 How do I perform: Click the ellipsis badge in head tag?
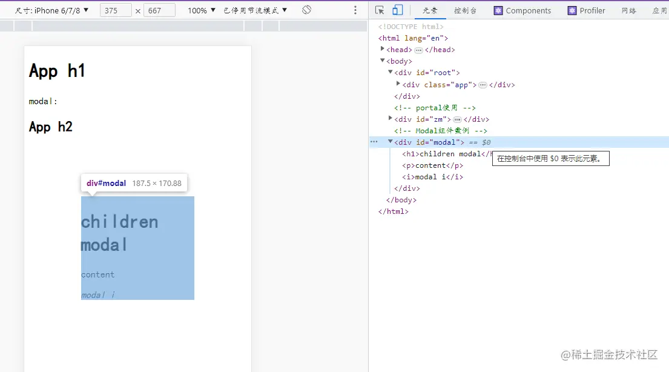coord(418,50)
